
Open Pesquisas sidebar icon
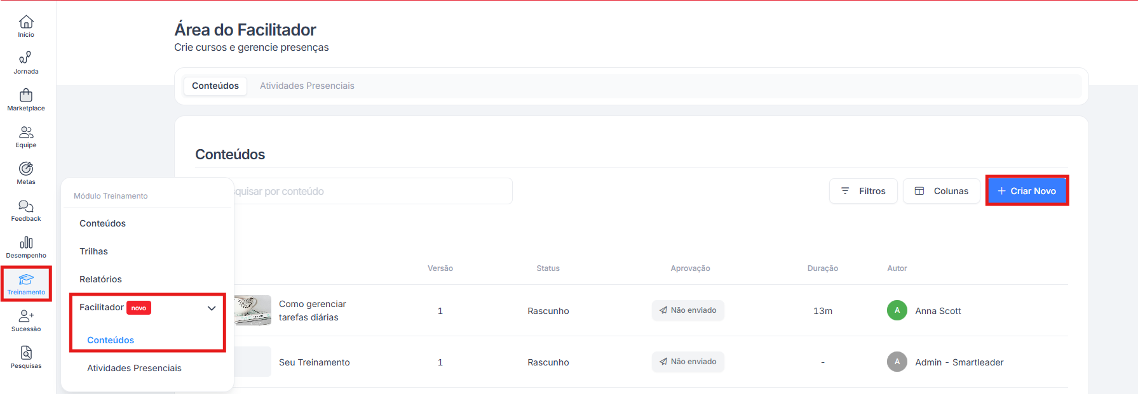pos(26,357)
